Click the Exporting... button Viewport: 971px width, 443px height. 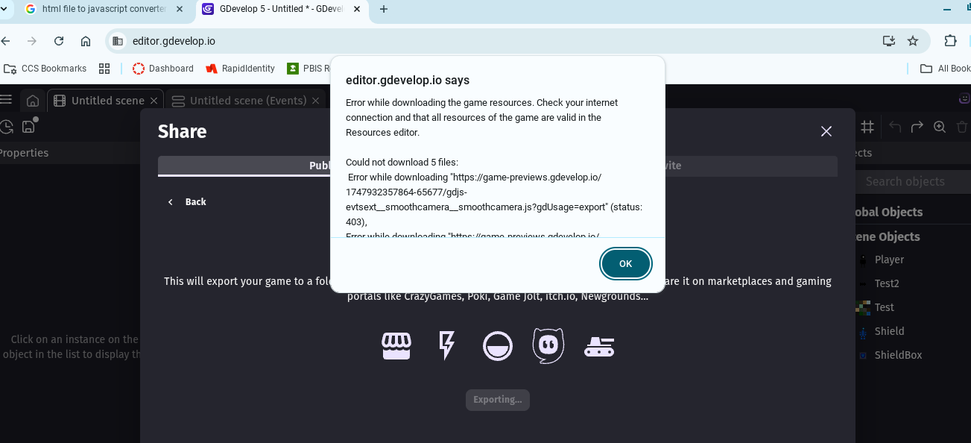(498, 400)
